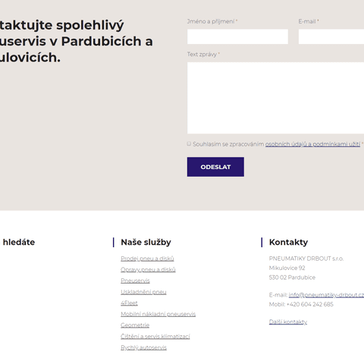
Task: Click the Jméno a příjmení input field
Action: [x=237, y=36]
